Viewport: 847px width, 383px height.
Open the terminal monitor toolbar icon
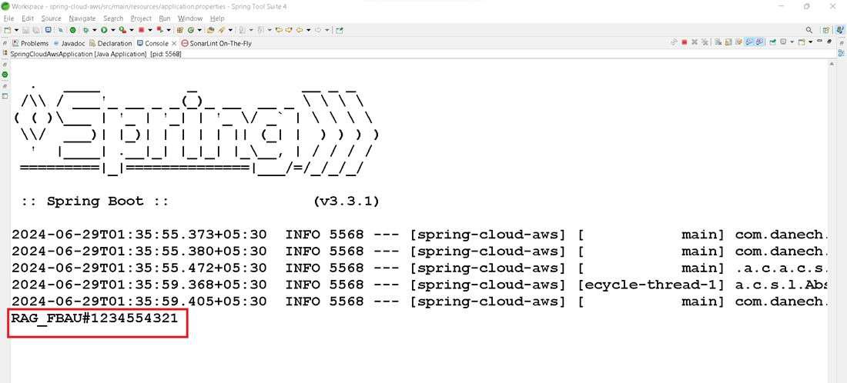coord(48,30)
